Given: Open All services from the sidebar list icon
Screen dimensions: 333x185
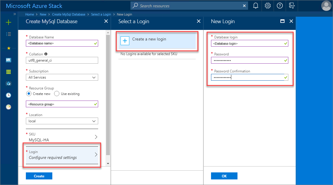Looking at the screenshot, I should [x=9, y=34].
